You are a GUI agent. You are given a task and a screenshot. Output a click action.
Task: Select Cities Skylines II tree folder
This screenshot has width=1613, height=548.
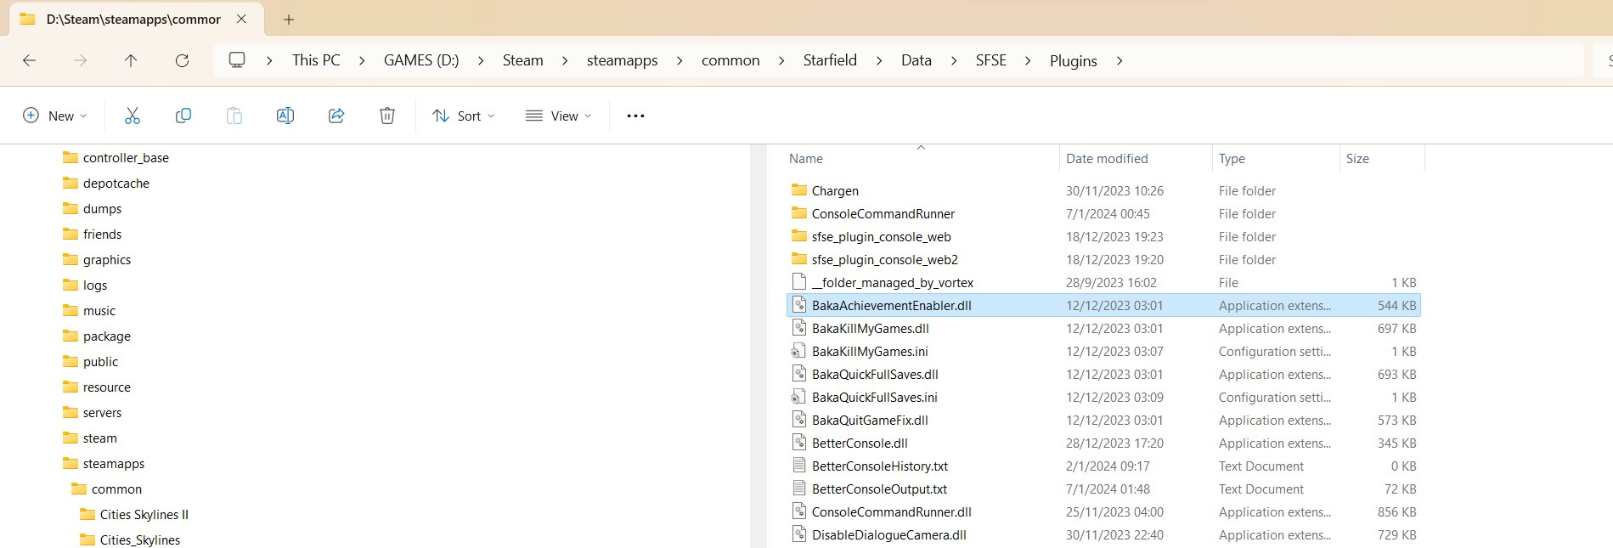[x=144, y=515]
